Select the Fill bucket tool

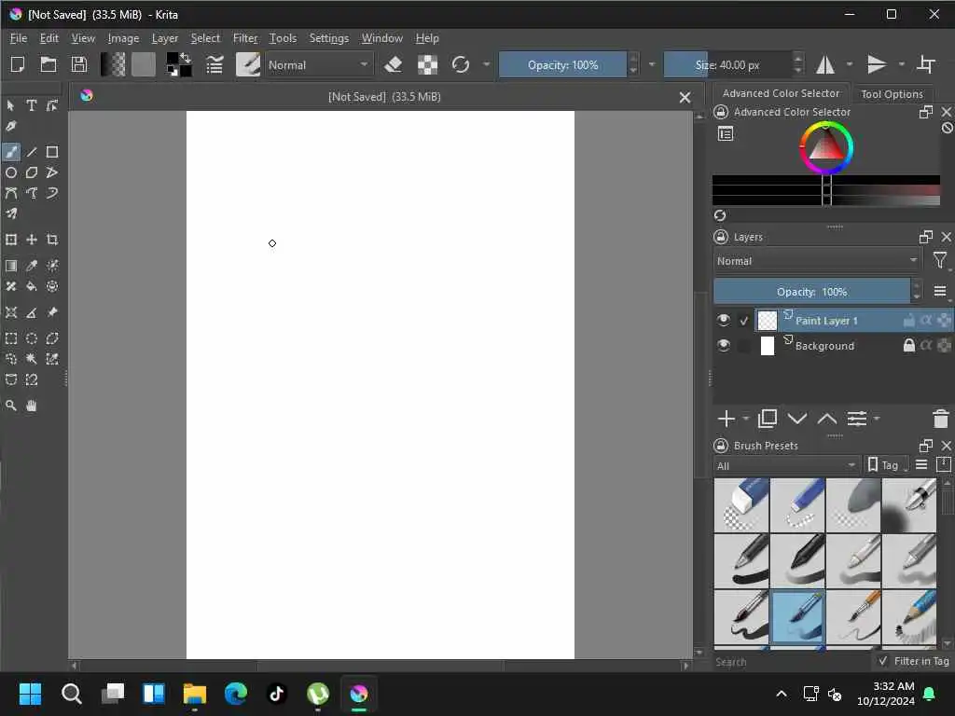[x=32, y=286]
